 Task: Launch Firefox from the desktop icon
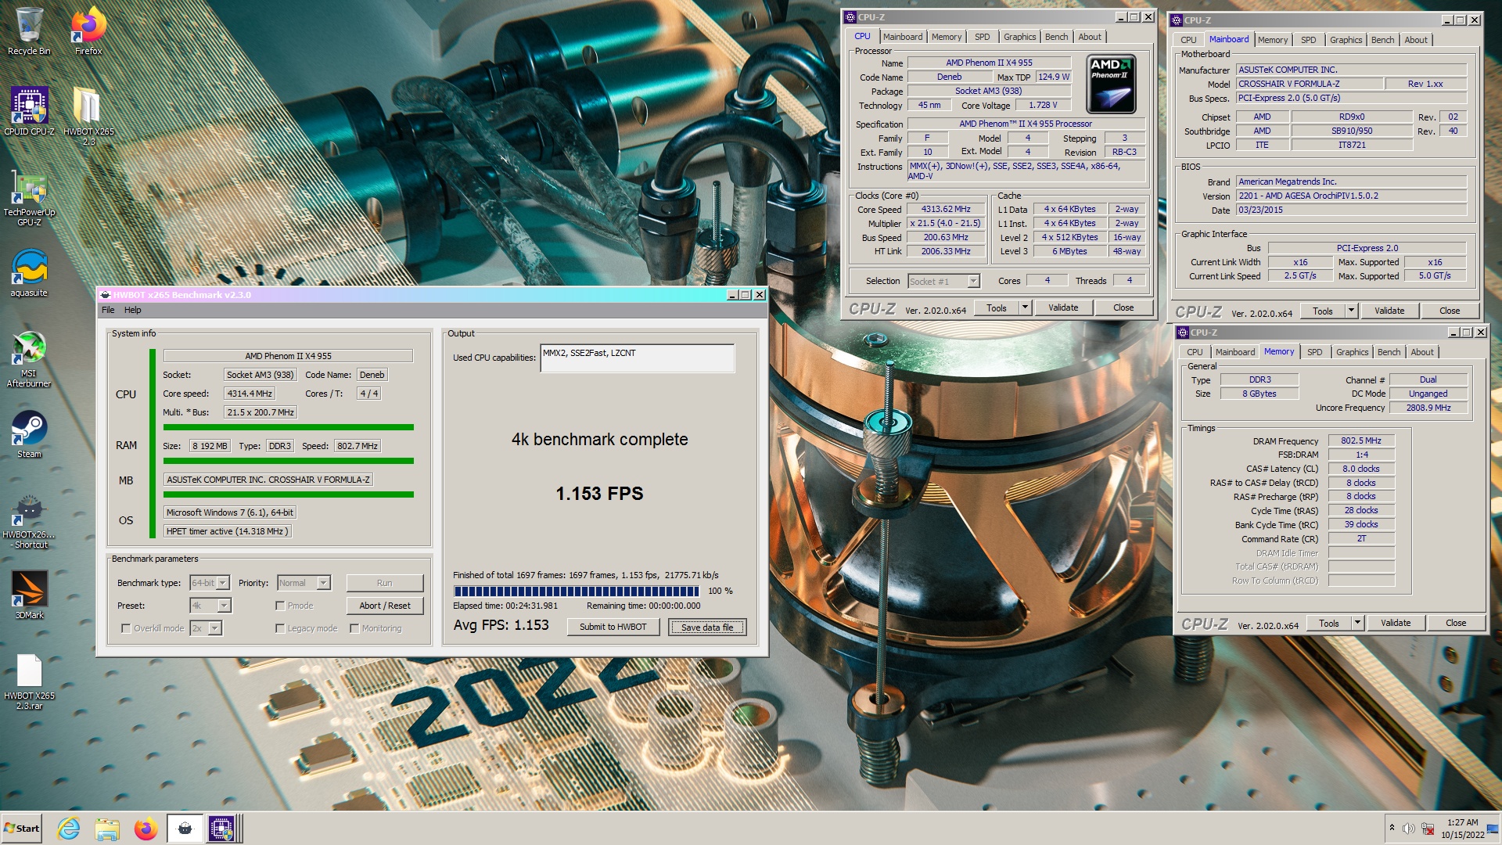[x=88, y=31]
